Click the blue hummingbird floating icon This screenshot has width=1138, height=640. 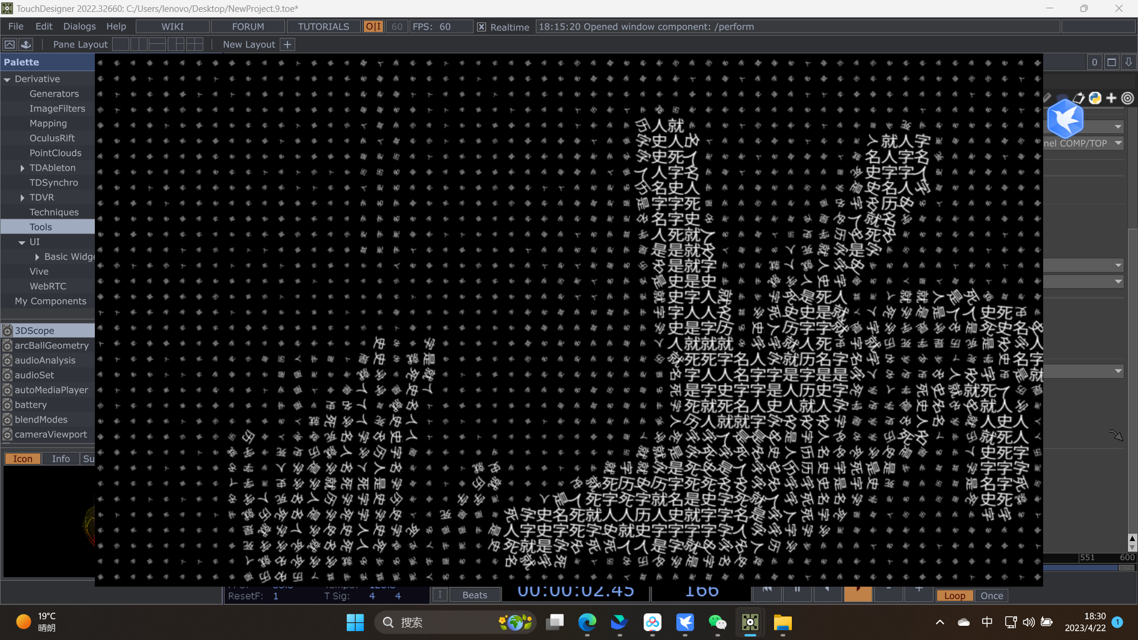[x=1065, y=119]
